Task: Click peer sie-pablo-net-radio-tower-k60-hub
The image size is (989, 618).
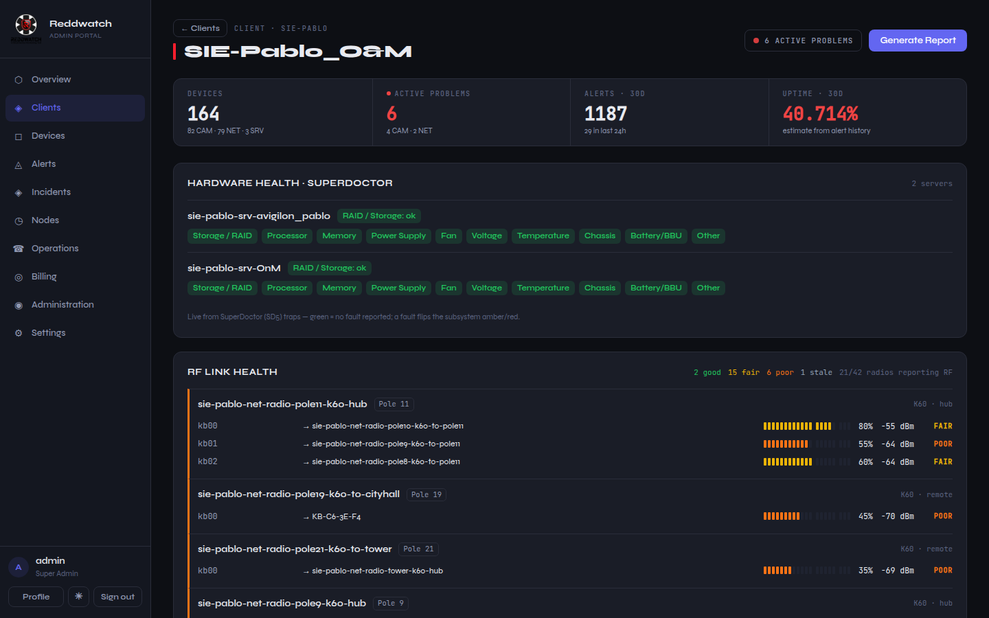Action: [x=378, y=571]
